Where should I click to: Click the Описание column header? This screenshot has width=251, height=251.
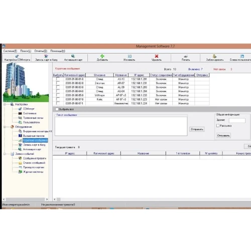point(100,75)
